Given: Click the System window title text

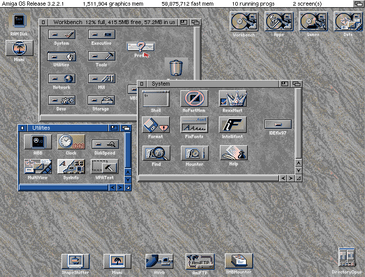Looking at the screenshot, I should click(161, 84).
